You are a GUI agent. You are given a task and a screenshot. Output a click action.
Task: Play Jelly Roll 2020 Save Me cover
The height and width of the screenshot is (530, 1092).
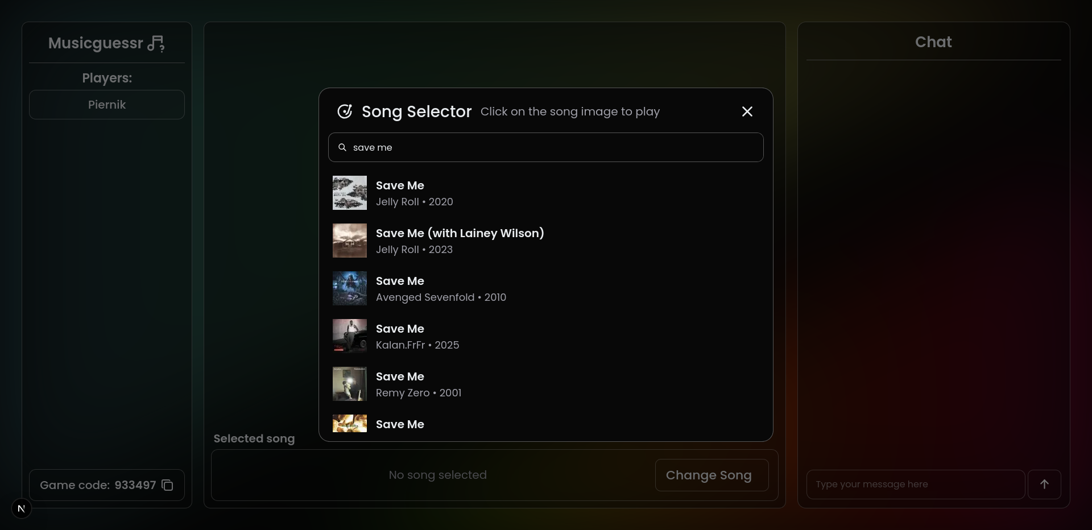(x=350, y=193)
